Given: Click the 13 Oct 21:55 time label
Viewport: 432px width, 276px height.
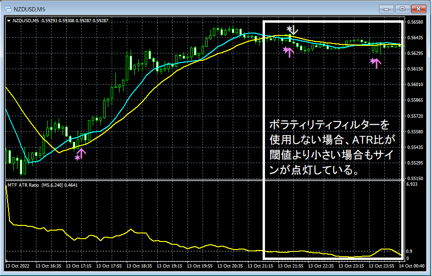Looking at the screenshot, I should 291,266.
